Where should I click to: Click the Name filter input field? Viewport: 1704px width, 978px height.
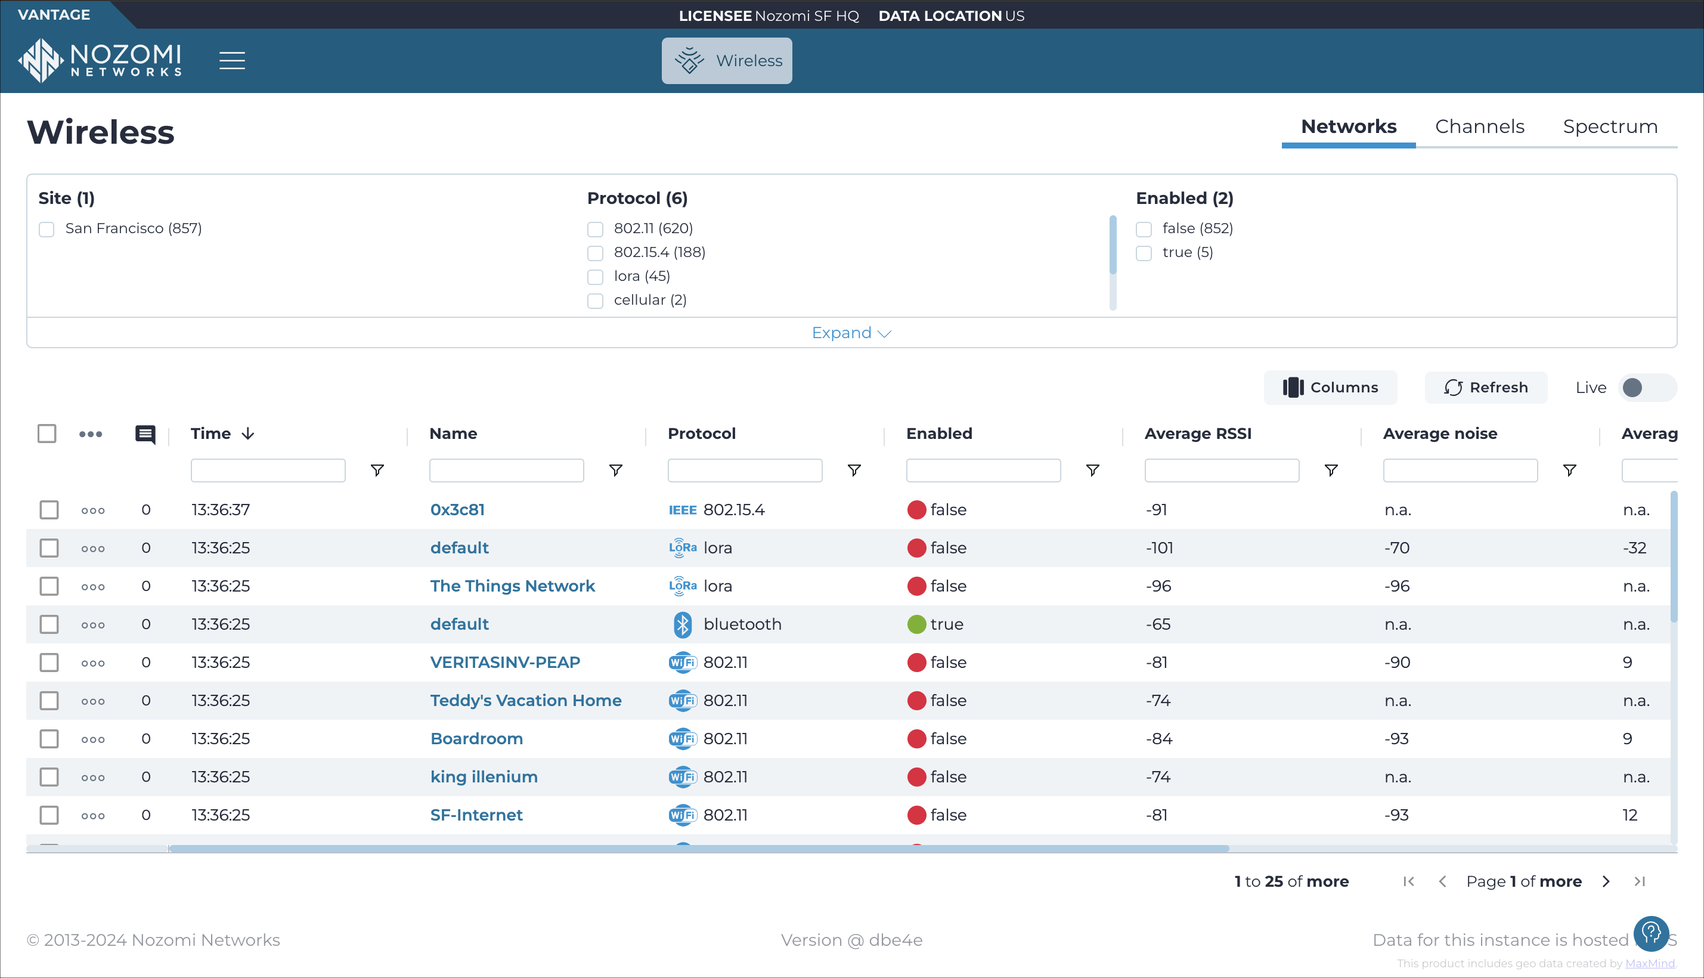(x=506, y=470)
